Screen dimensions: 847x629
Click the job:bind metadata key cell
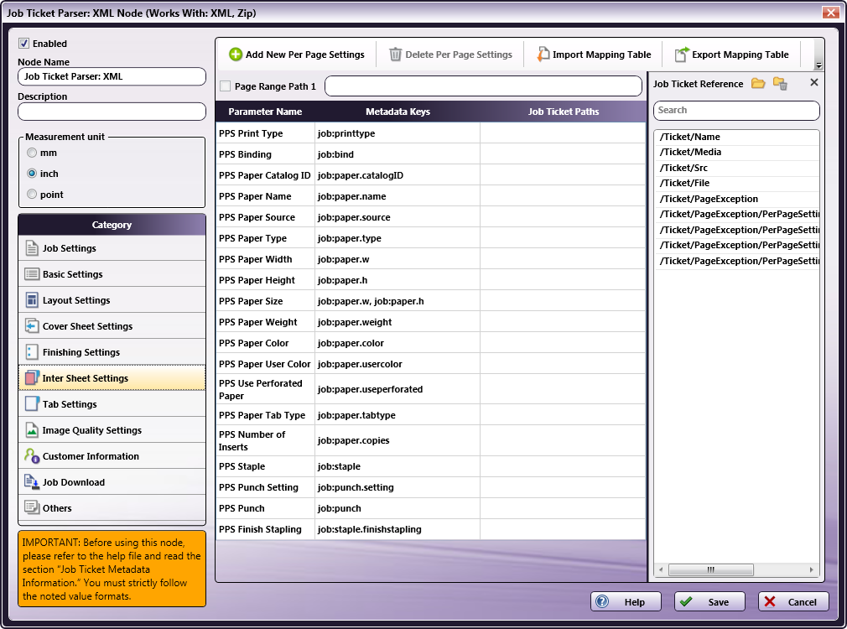point(398,154)
